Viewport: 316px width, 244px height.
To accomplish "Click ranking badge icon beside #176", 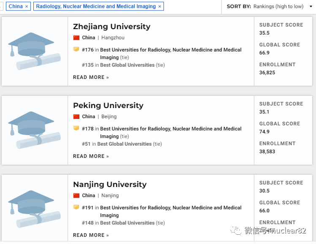I will (x=76, y=49).
